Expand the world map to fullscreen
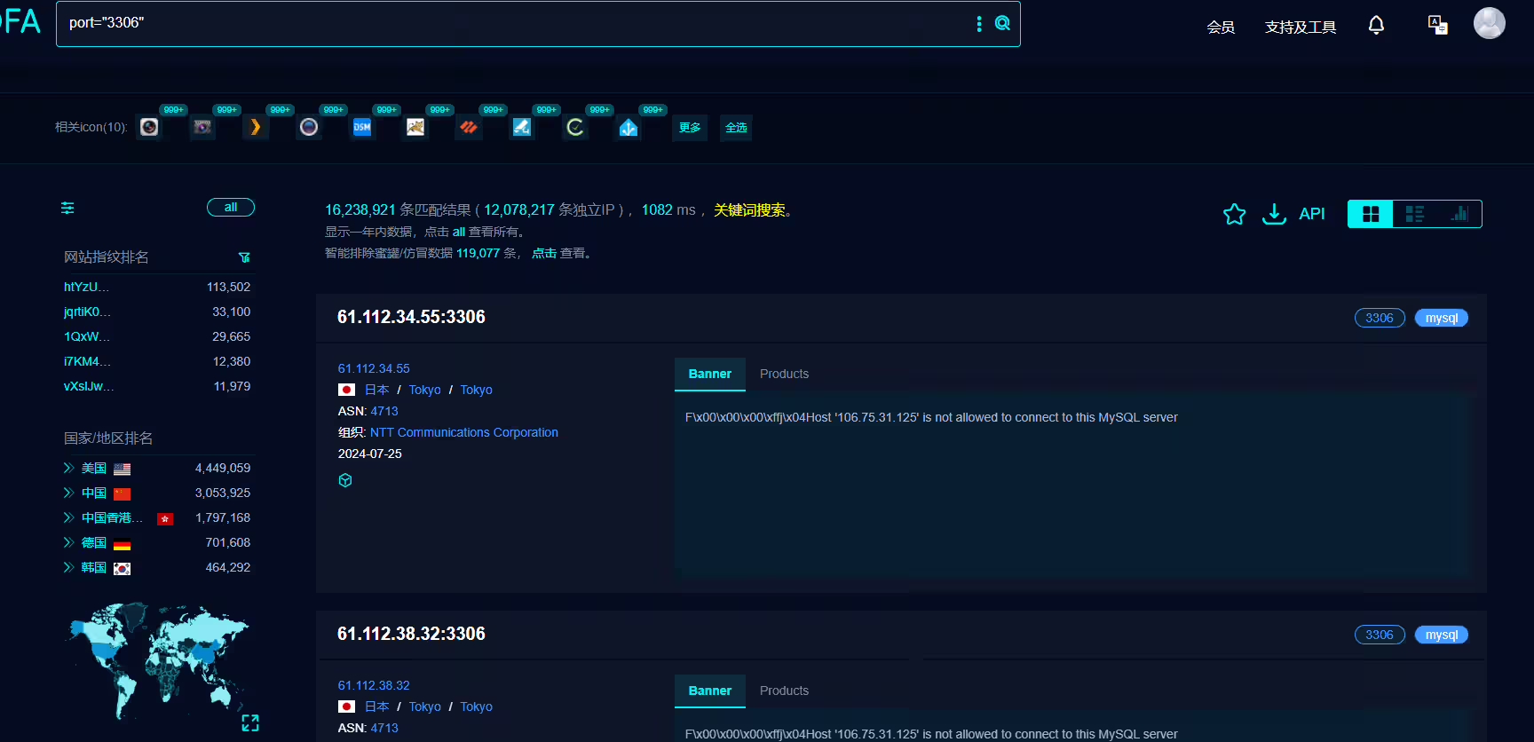This screenshot has width=1534, height=742. click(x=250, y=723)
